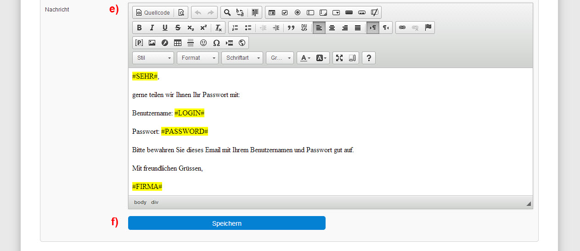580x251 pixels.
Task: Click the redo arrow icon
Action: pos(211,12)
